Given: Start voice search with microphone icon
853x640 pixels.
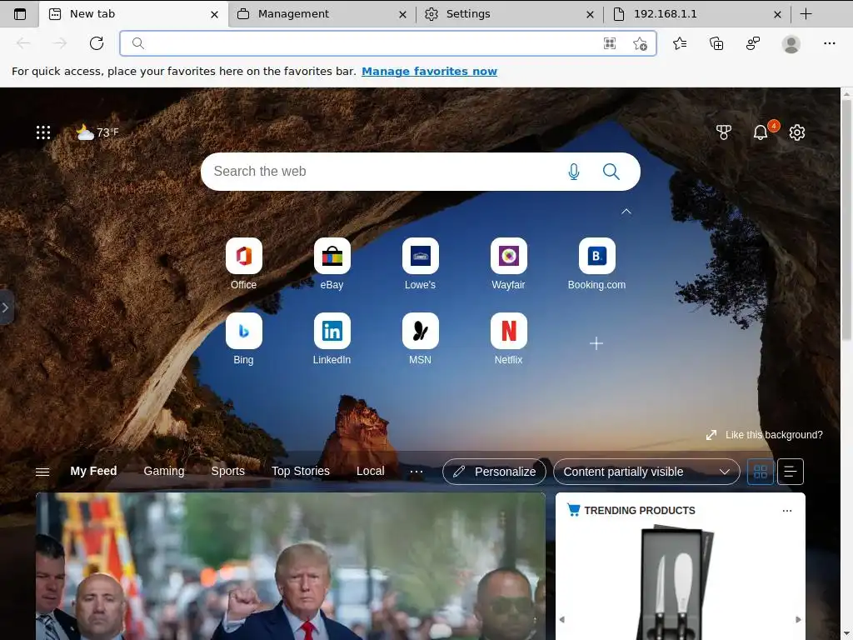Looking at the screenshot, I should (x=573, y=172).
